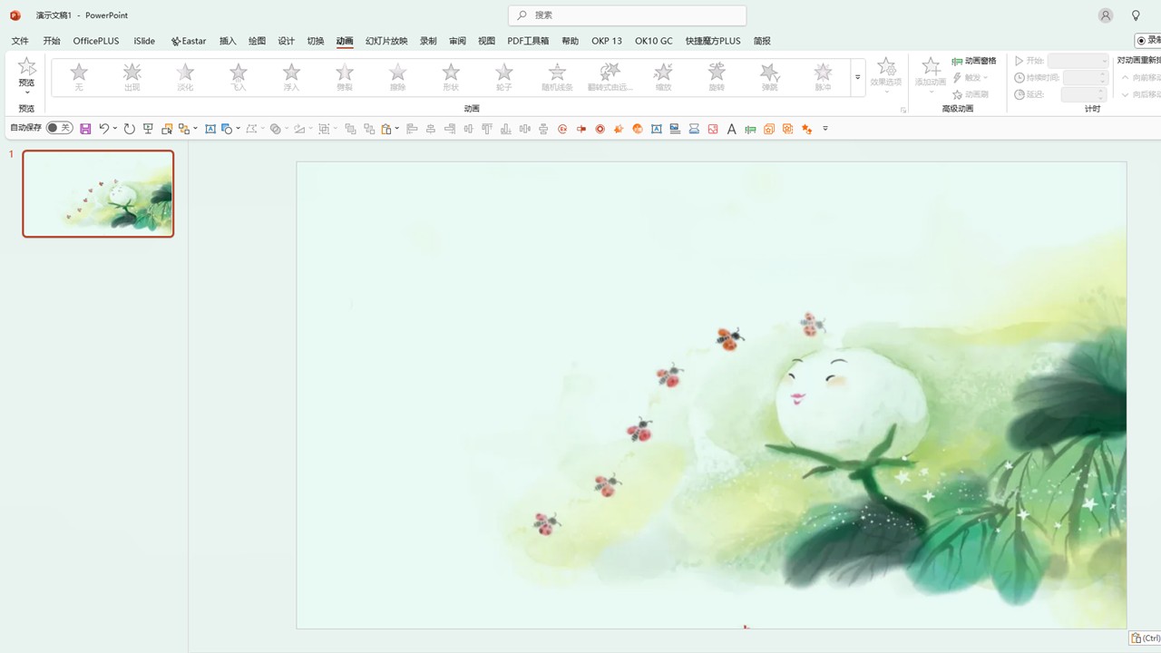Switch to the iSlide tab
The image size is (1161, 653).
click(144, 41)
